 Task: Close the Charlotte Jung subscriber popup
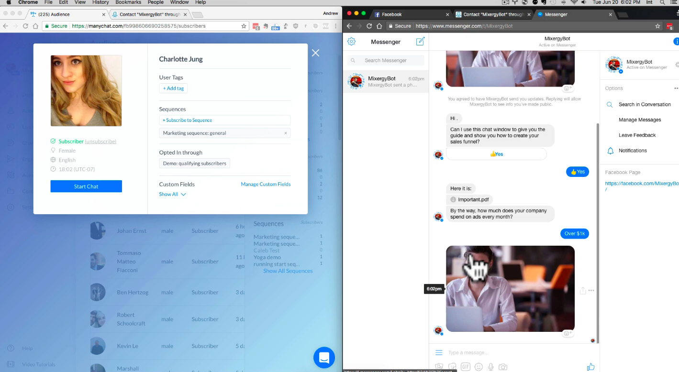(x=315, y=53)
